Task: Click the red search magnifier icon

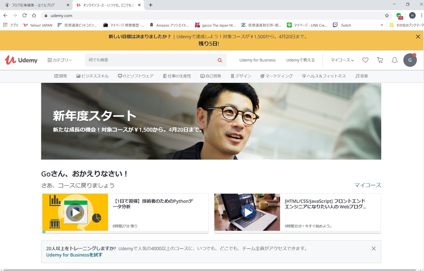Action: tap(220, 60)
